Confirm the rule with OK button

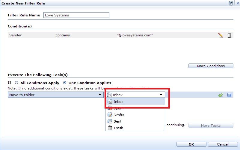191,144
